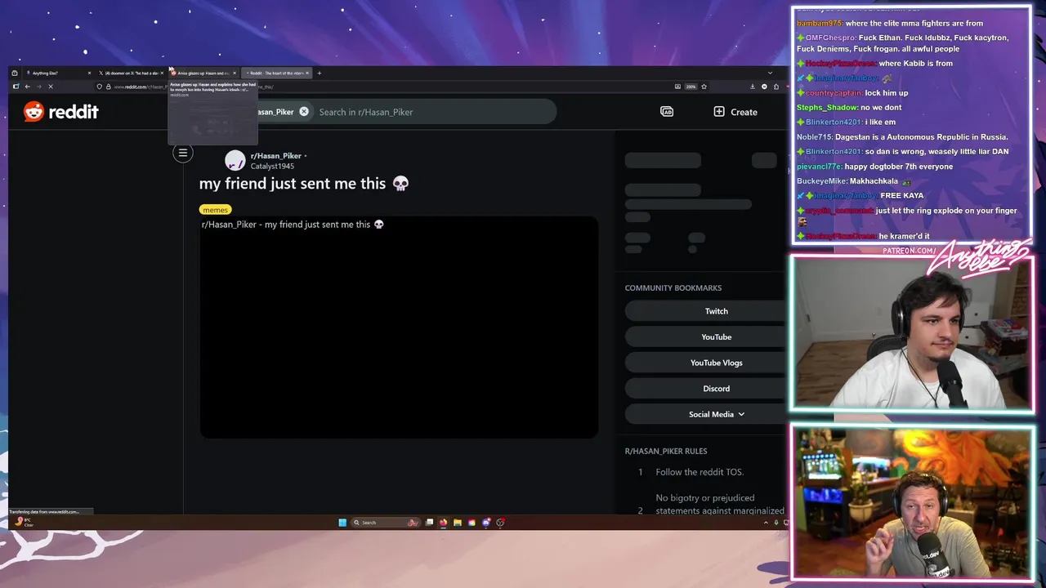Open the Windows Start button
1046x588 pixels.
[x=342, y=523]
